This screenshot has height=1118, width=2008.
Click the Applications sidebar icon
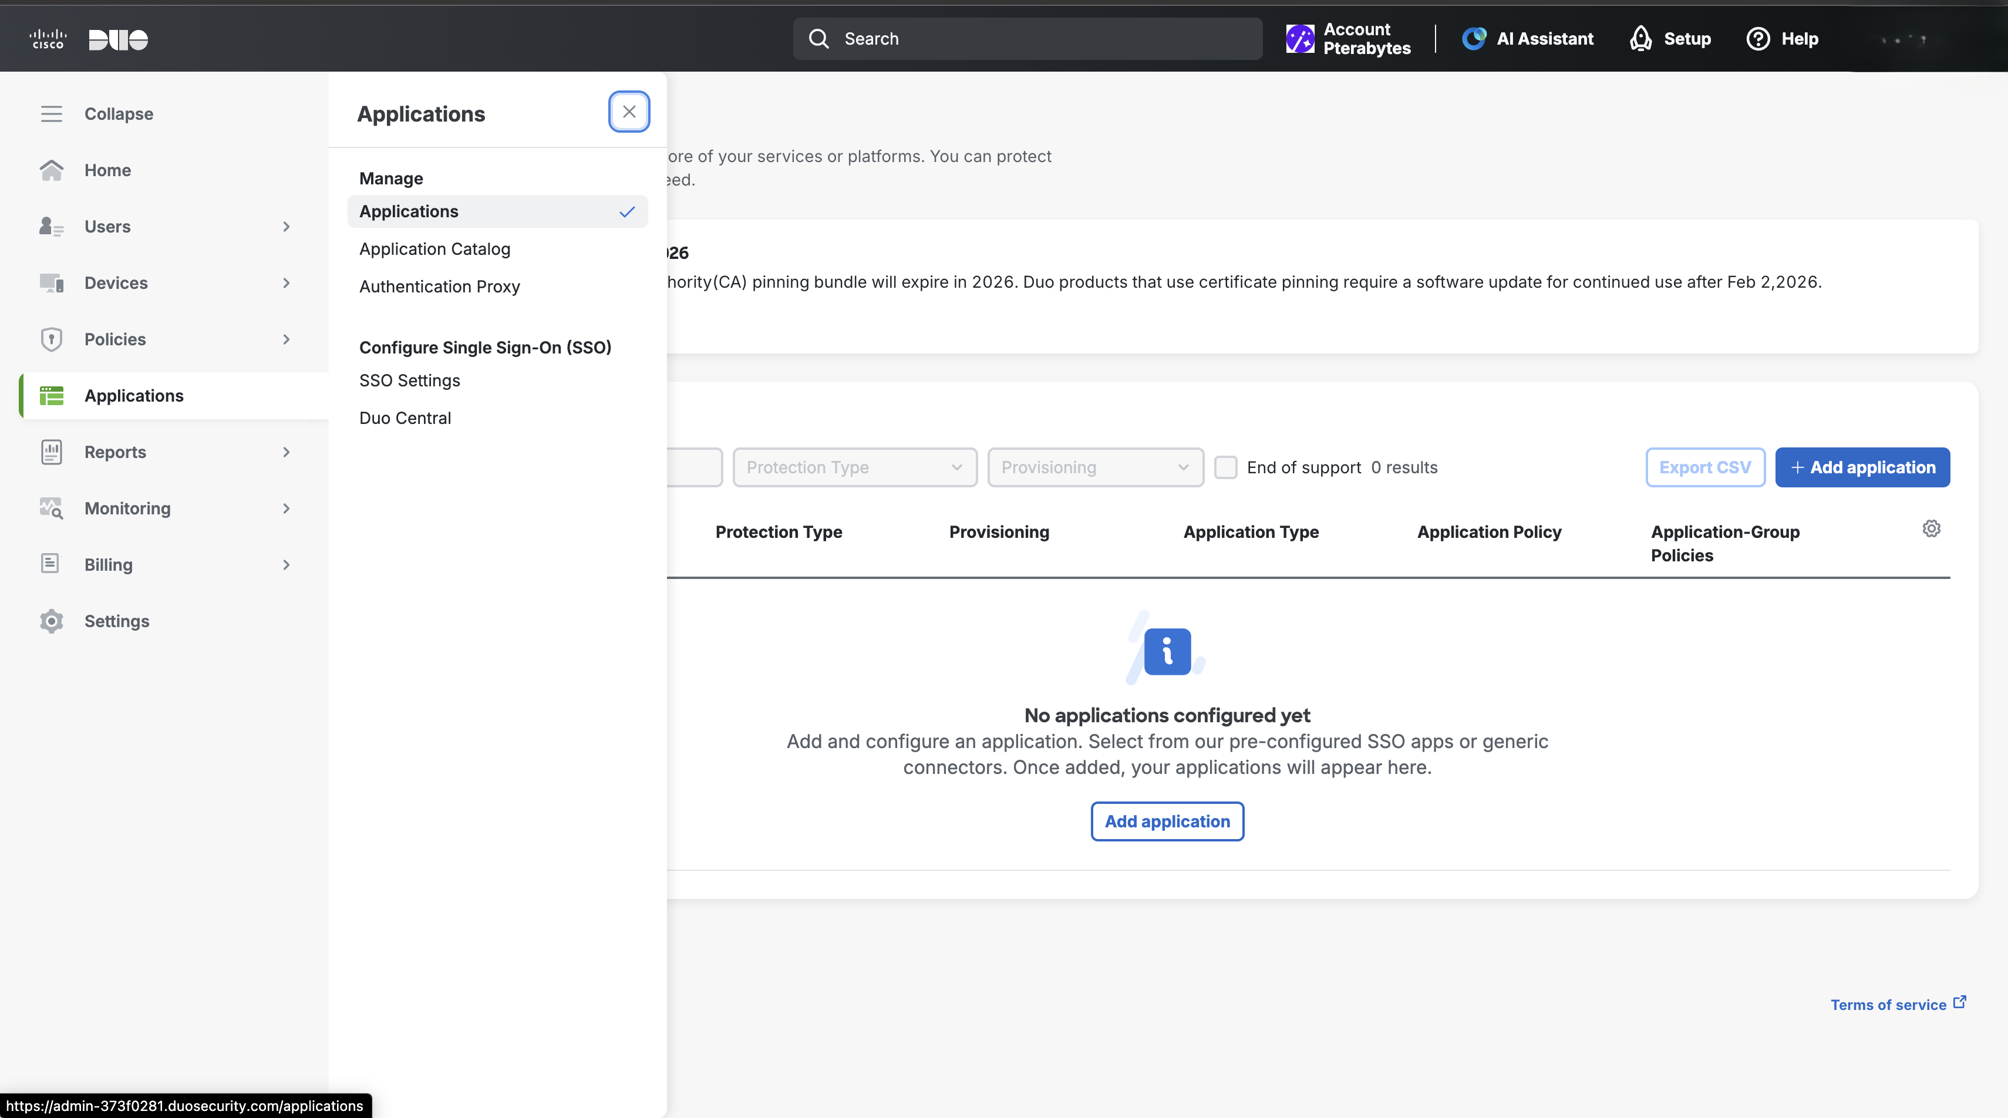52,396
